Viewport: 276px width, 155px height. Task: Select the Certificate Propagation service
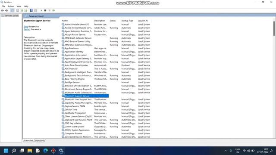tap(75, 113)
